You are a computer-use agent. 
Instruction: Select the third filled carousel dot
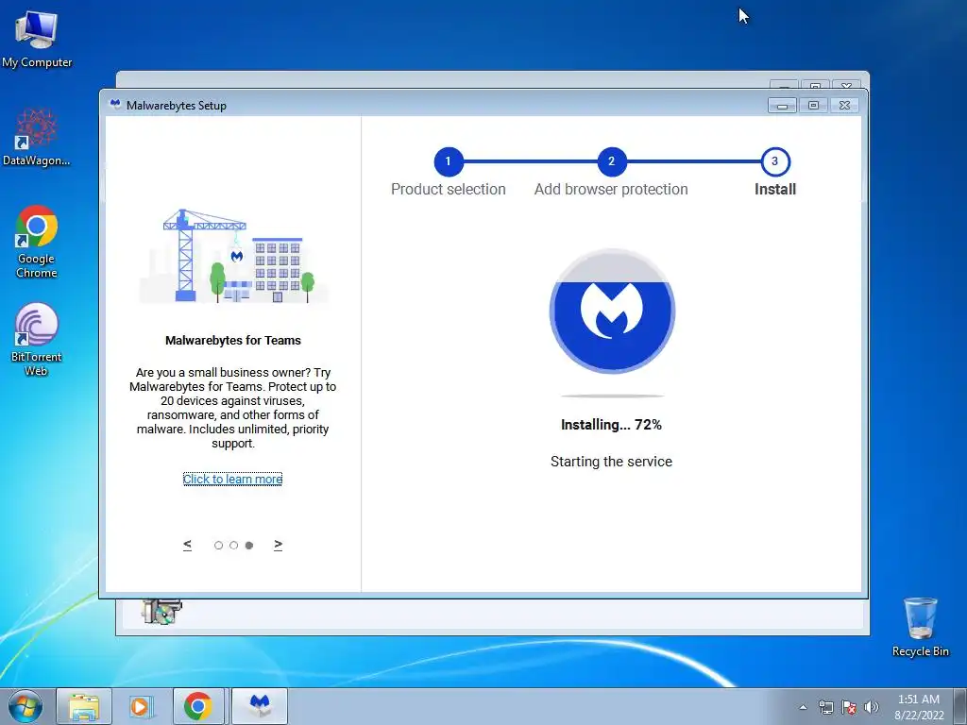(x=249, y=545)
